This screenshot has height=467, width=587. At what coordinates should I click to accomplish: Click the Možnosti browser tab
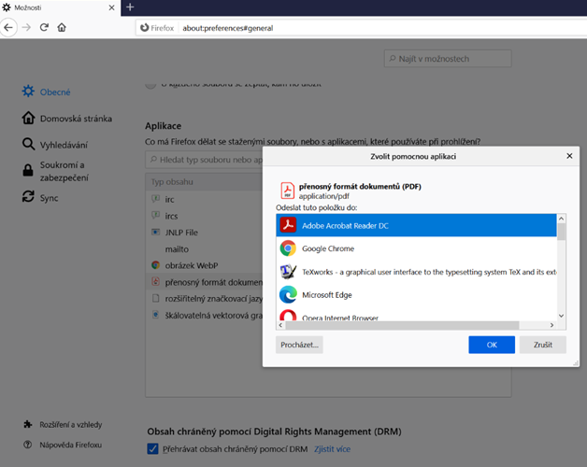tap(60, 7)
